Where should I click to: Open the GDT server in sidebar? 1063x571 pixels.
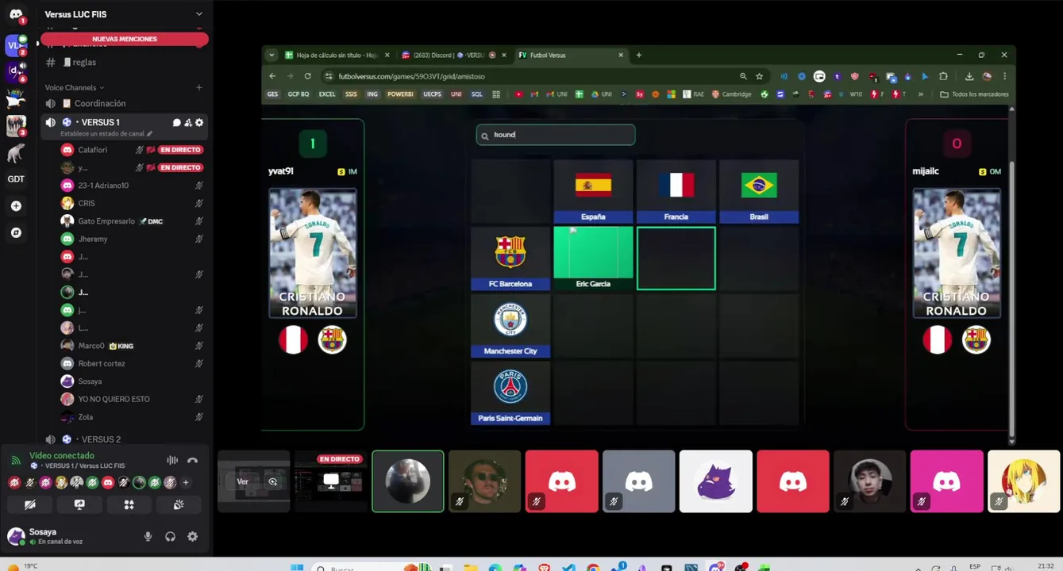coord(16,179)
